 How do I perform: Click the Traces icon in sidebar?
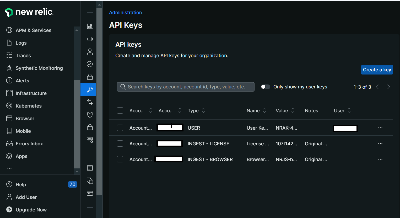pyautogui.click(x=9, y=55)
